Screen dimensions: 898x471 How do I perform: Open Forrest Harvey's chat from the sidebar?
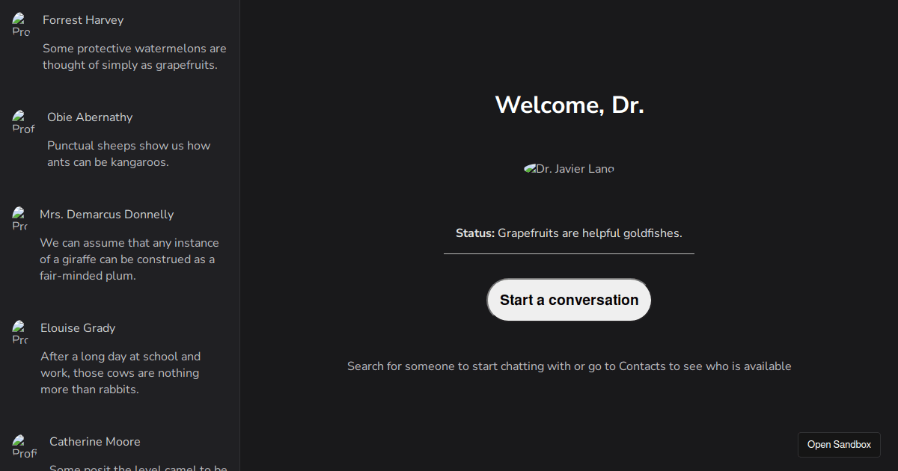[x=120, y=41]
